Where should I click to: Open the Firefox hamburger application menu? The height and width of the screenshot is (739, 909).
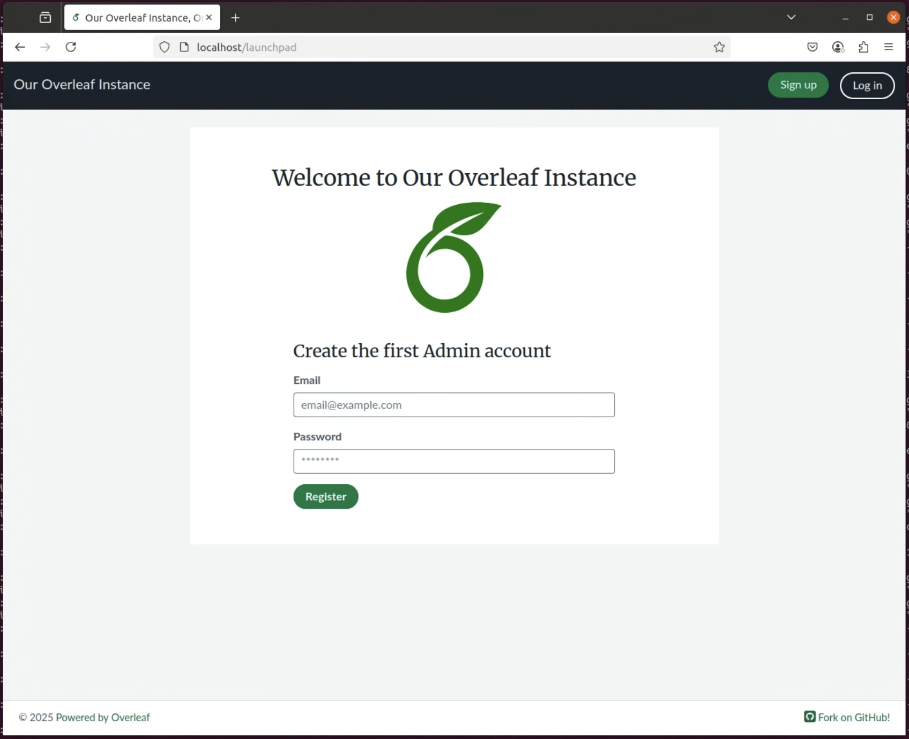point(889,47)
